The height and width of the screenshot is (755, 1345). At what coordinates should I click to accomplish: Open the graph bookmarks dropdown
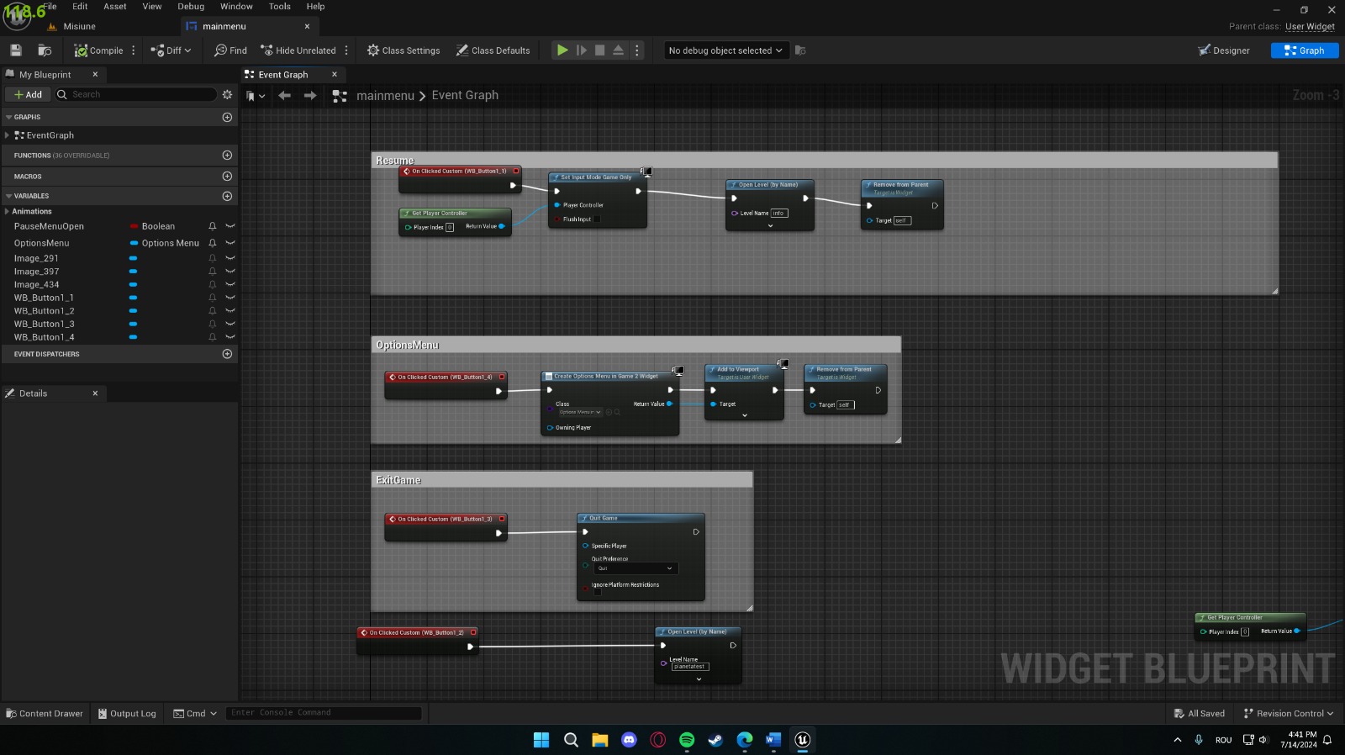256,96
